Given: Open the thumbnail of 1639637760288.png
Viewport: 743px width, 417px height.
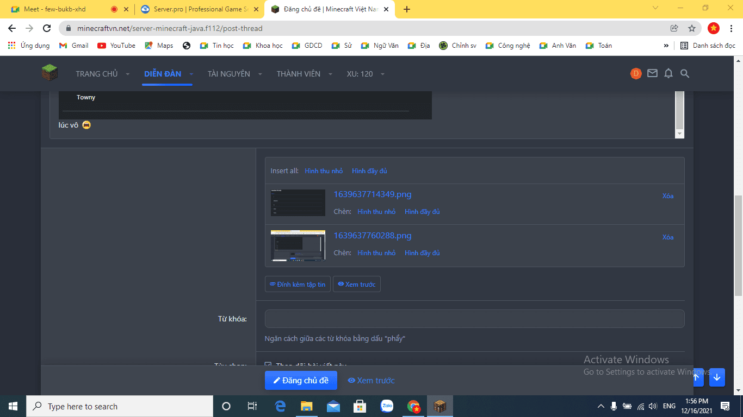Looking at the screenshot, I should 298,245.
